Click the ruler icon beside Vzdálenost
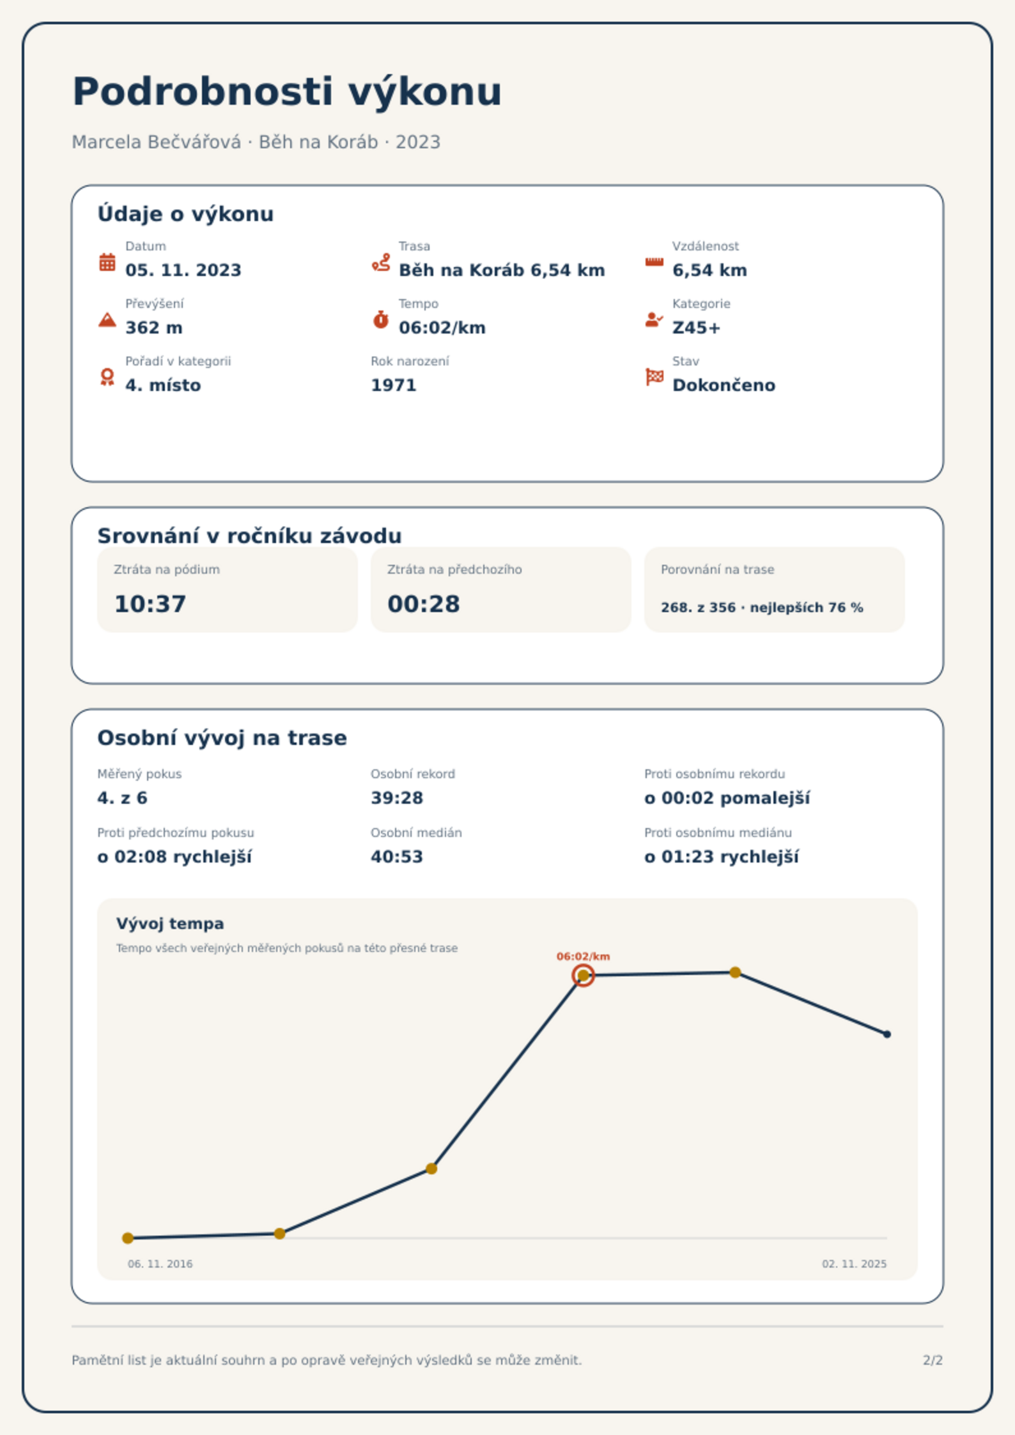 [x=654, y=262]
